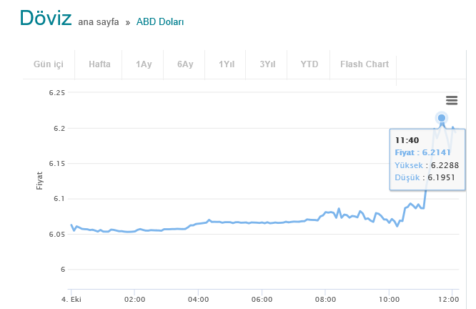Select the Gün içi tab
The height and width of the screenshot is (309, 476).
49,64
